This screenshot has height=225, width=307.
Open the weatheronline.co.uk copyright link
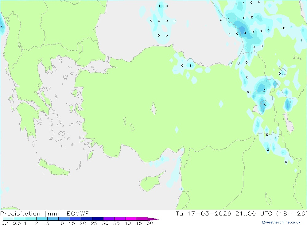pyautogui.click(x=281, y=222)
